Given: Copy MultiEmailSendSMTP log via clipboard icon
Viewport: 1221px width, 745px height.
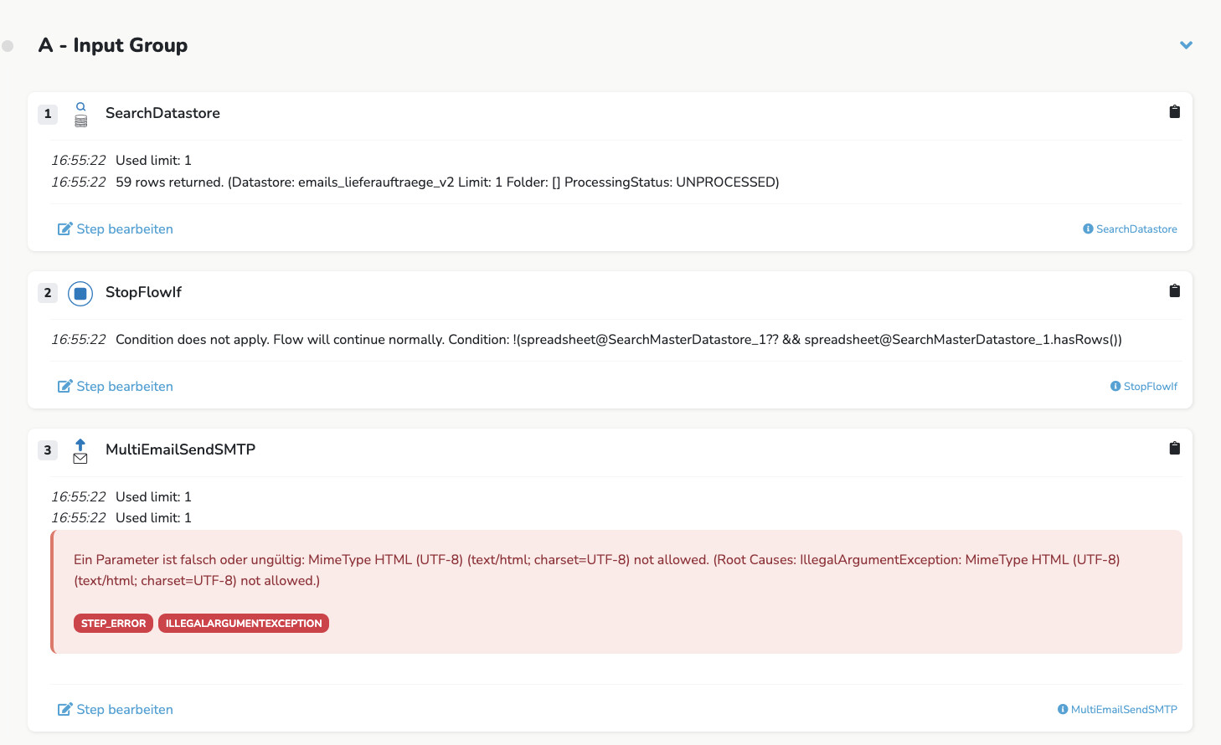Looking at the screenshot, I should tap(1174, 448).
